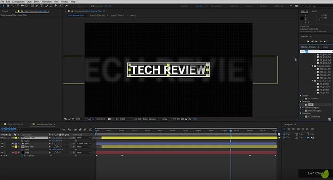
Task: Toggle region of interest under viewer
Action: click(136, 119)
